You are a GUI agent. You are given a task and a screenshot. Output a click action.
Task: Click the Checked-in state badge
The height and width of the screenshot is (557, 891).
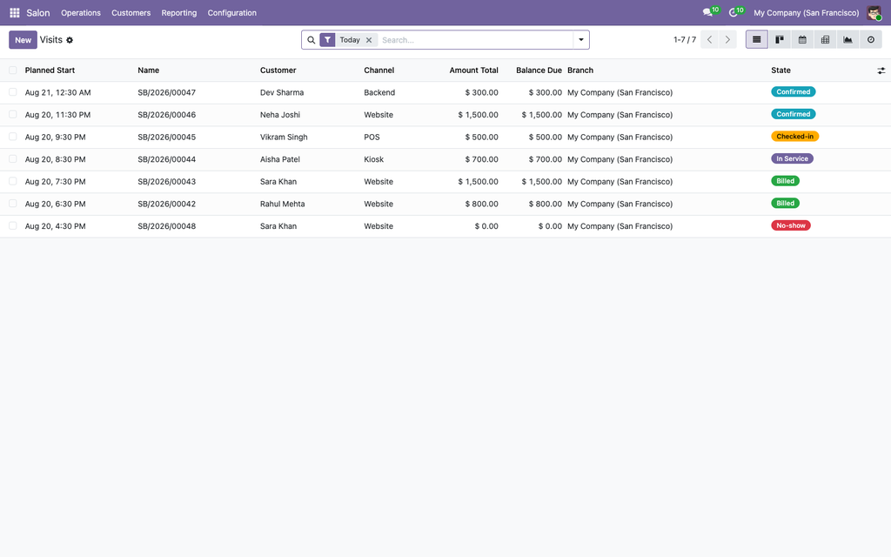(795, 137)
